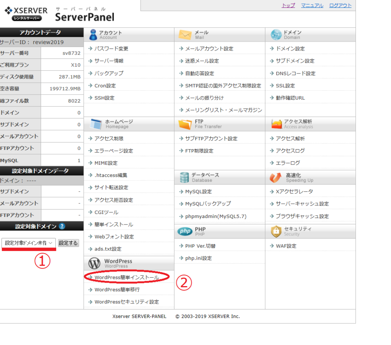The height and width of the screenshot is (345, 391).
Task: Open WordPress簡単インストール
Action: click(127, 278)
